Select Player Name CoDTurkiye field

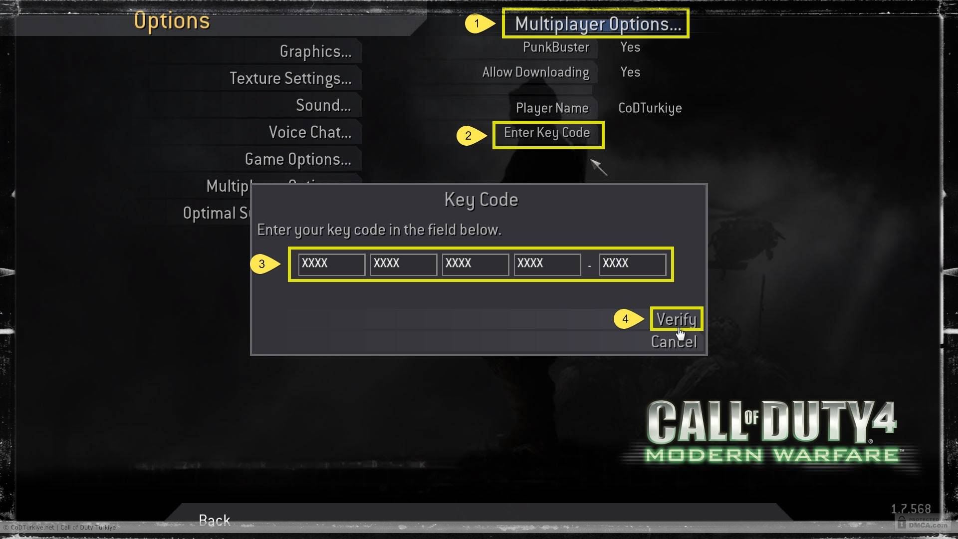(650, 108)
